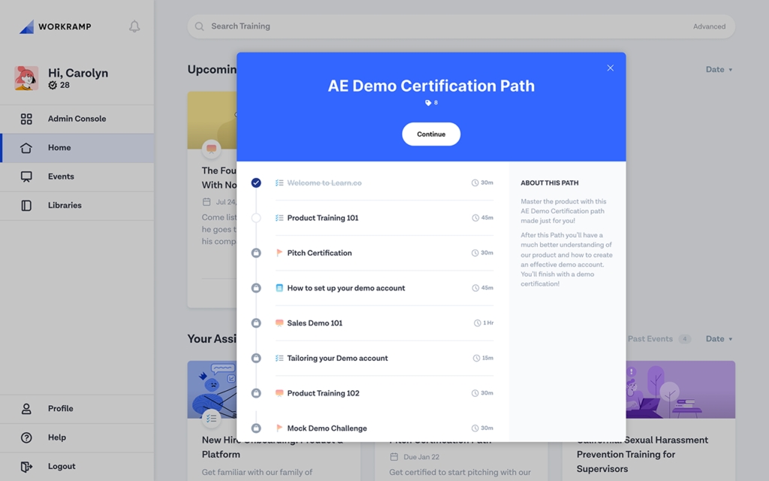Open Carolyn's profile avatar
This screenshot has width=769, height=481.
tap(26, 78)
